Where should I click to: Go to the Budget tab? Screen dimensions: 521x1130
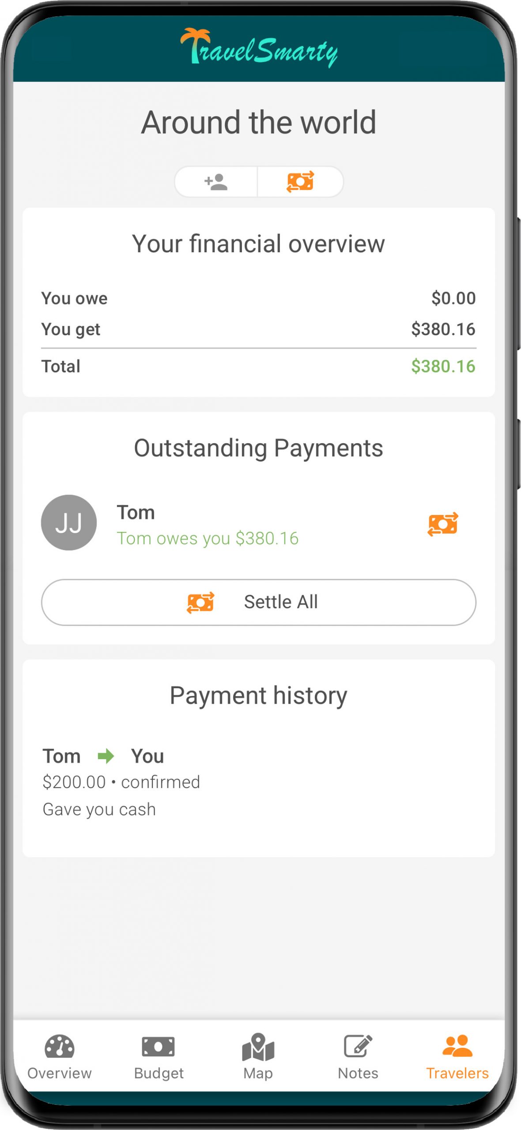[x=159, y=1056]
